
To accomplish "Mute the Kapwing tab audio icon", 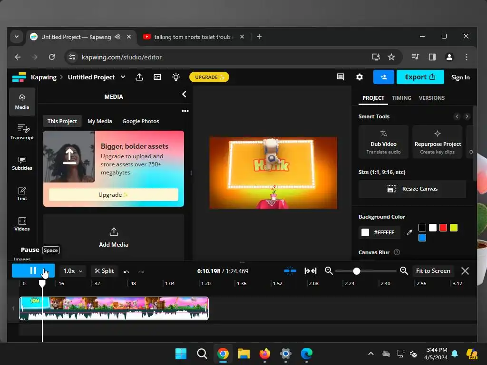I will click(117, 37).
